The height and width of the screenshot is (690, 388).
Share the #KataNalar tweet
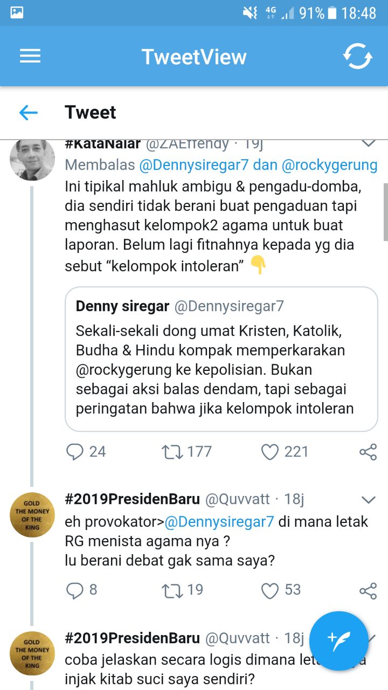pyautogui.click(x=367, y=452)
